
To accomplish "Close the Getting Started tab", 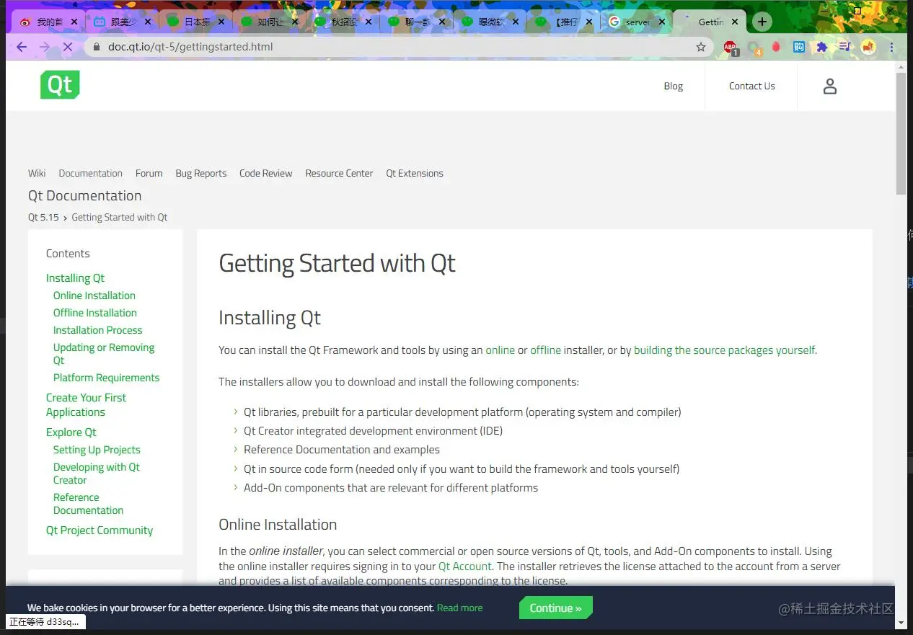I will (x=735, y=22).
